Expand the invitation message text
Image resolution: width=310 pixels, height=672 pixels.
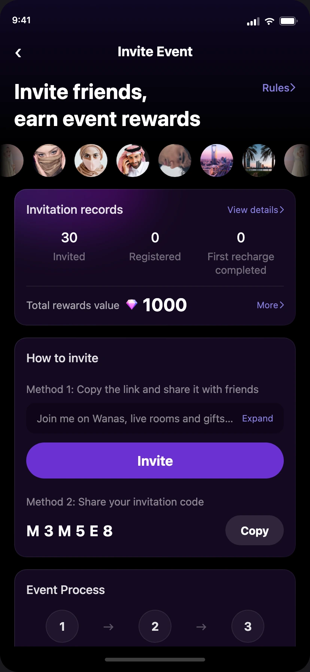[258, 418]
